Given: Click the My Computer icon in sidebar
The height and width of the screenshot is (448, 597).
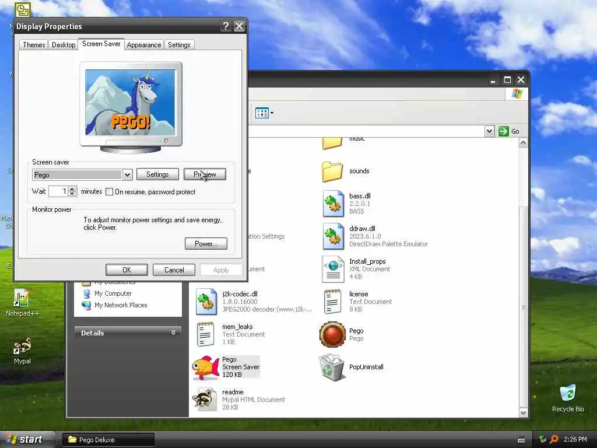Looking at the screenshot, I should (87, 294).
